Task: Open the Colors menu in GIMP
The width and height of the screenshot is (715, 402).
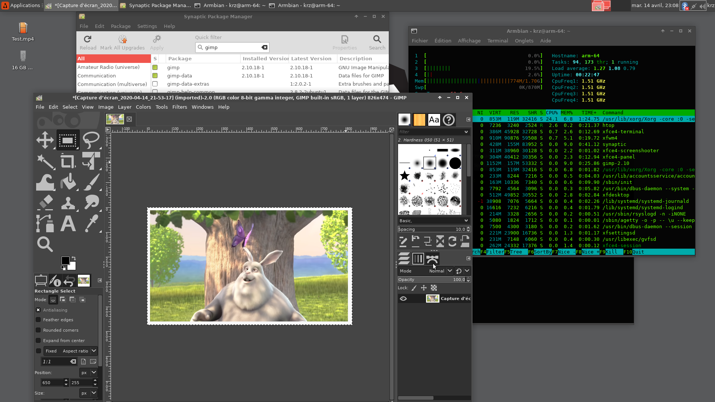Action: pyautogui.click(x=143, y=107)
